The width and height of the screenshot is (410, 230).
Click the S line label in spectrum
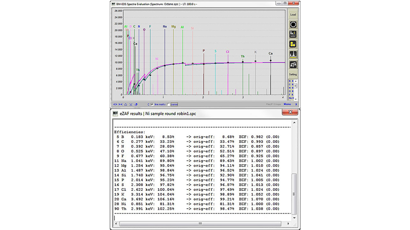[x=216, y=51]
